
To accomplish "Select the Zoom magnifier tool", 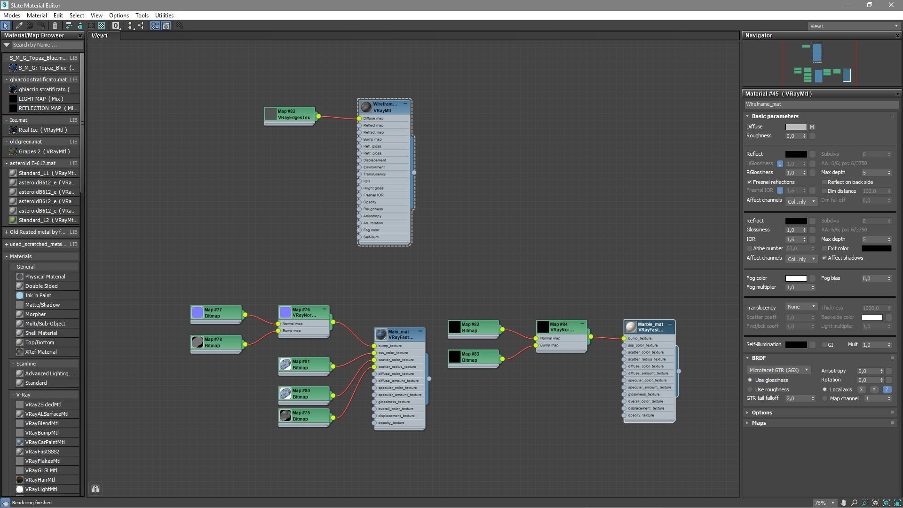I will 854,503.
